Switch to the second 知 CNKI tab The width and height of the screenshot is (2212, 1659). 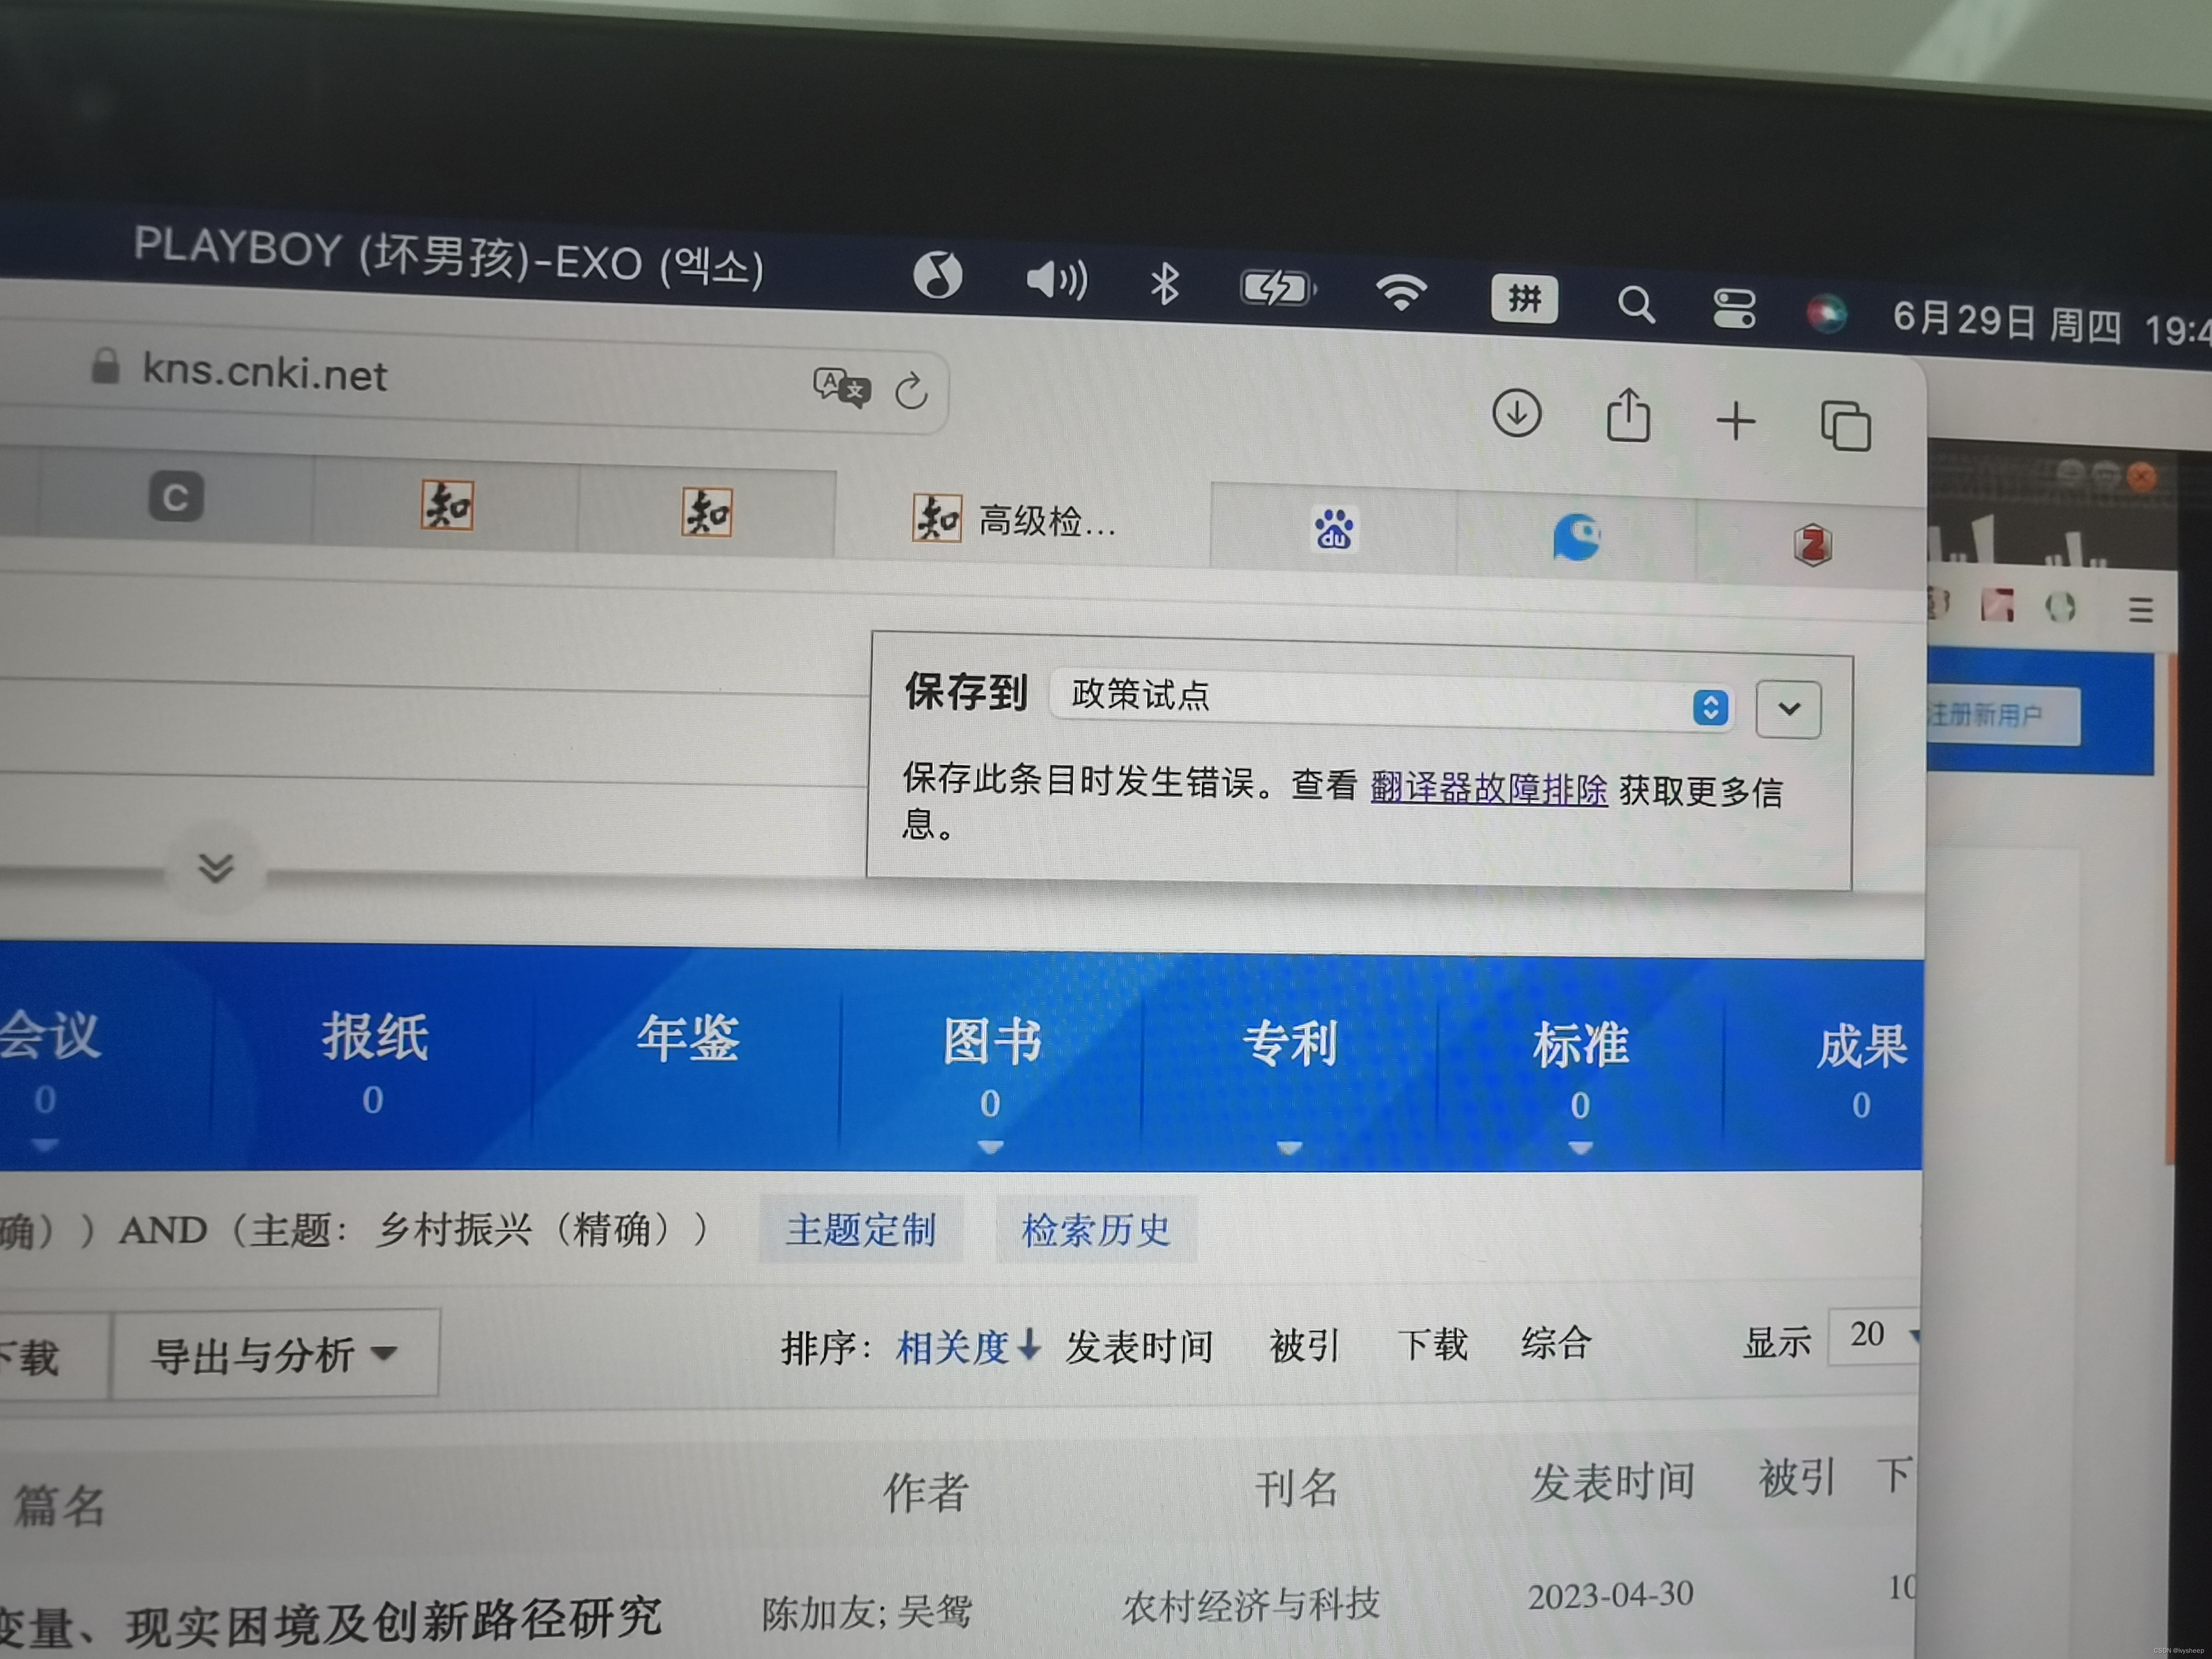[x=707, y=512]
